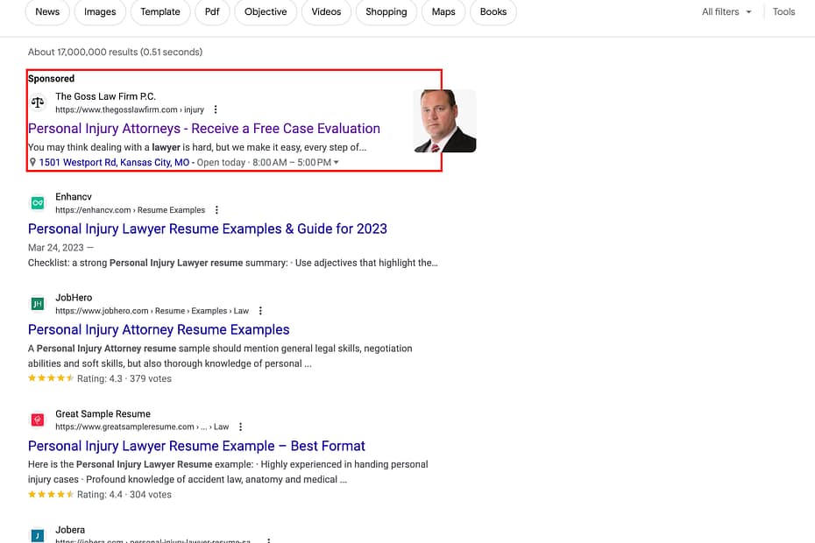Click the Great Sample Resume favicon
The width and height of the screenshot is (815, 543).
pyautogui.click(x=38, y=420)
